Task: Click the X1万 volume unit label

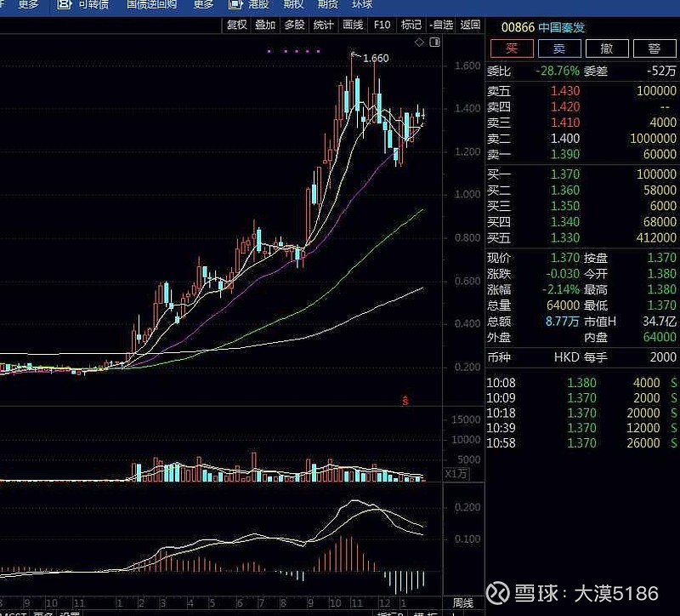Action: click(x=456, y=474)
